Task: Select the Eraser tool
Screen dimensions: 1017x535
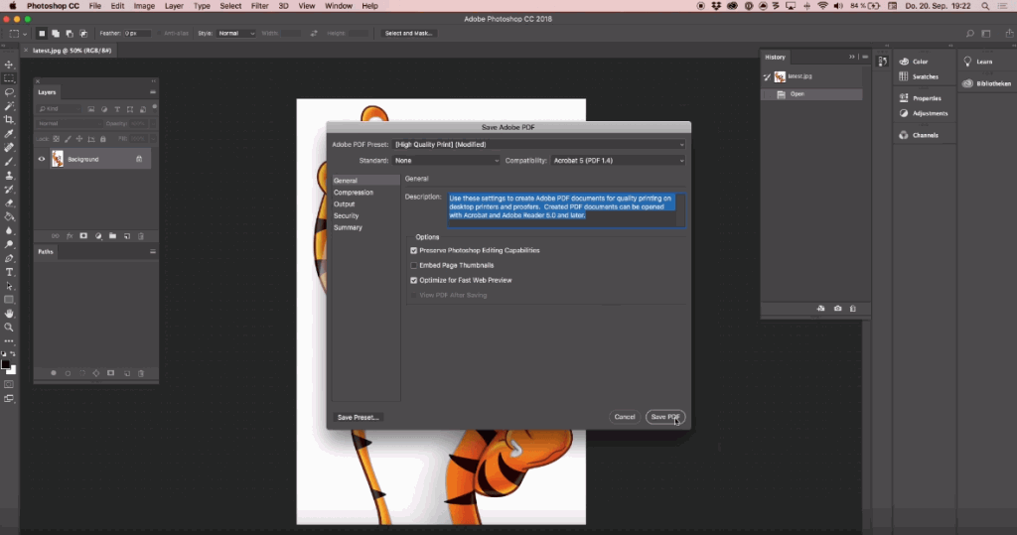Action: pyautogui.click(x=9, y=202)
